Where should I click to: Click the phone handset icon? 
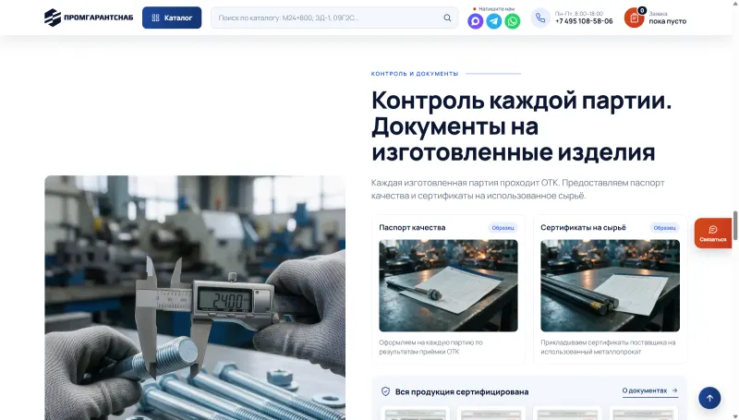pos(540,18)
